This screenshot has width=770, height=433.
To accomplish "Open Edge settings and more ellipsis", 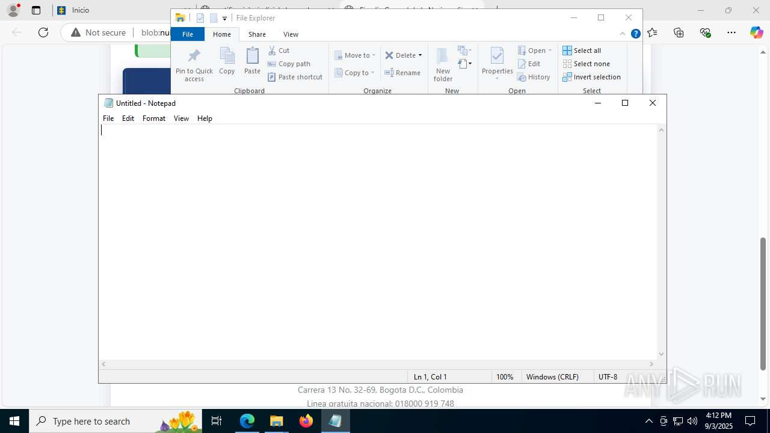I will coord(731,32).
